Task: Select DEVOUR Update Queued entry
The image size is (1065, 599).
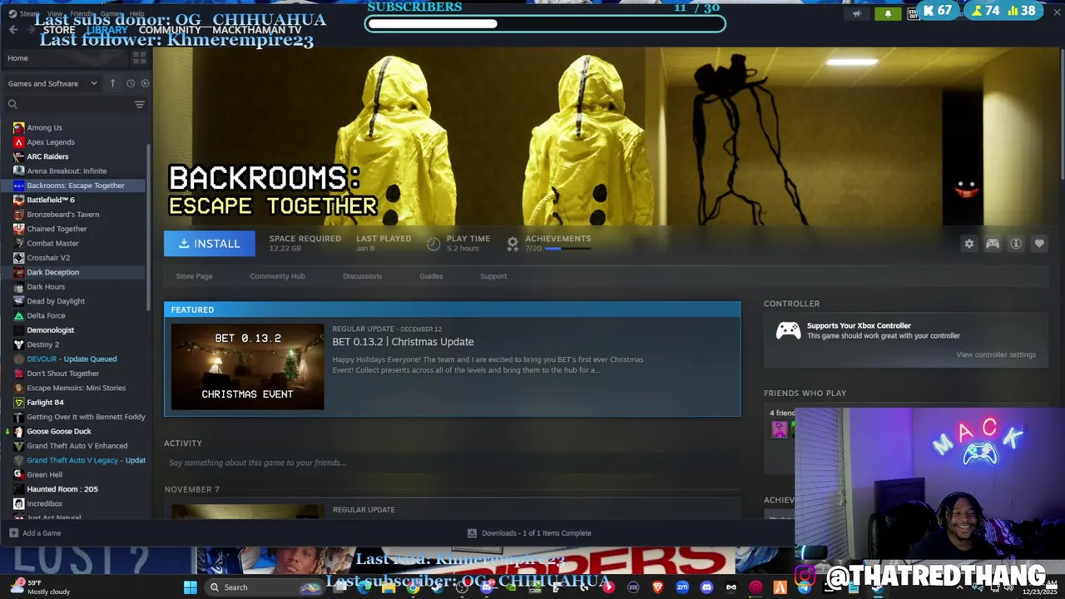Action: 72,359
